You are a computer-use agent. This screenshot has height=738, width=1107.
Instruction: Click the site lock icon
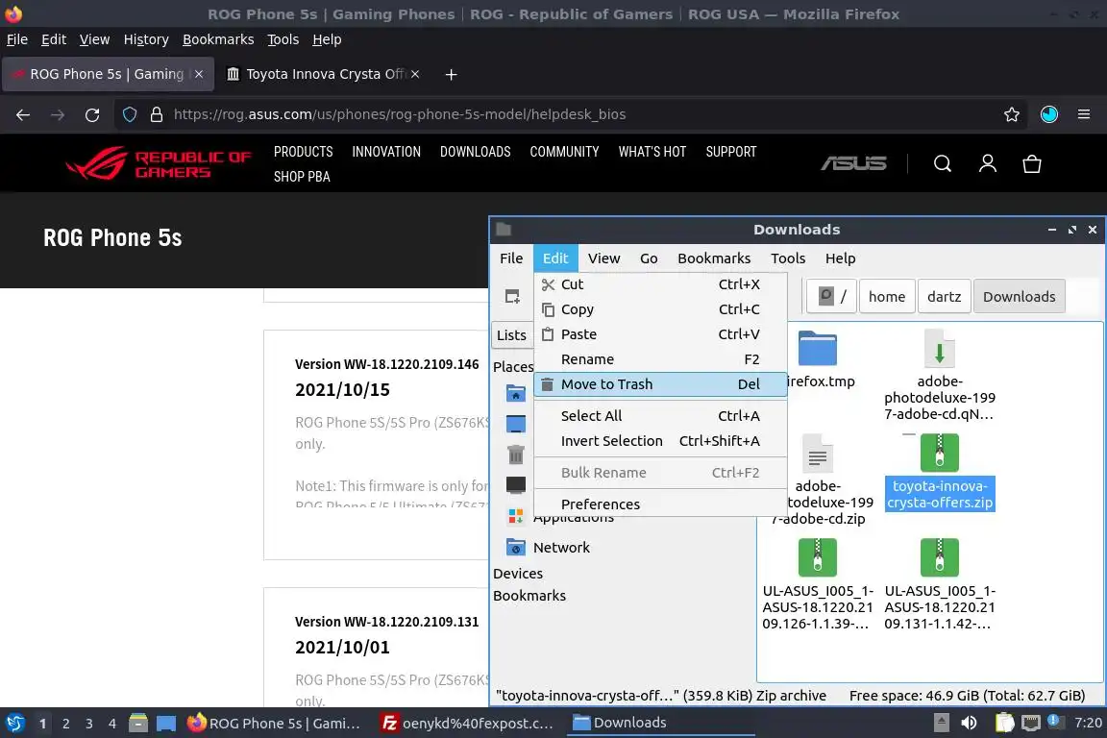(x=157, y=114)
